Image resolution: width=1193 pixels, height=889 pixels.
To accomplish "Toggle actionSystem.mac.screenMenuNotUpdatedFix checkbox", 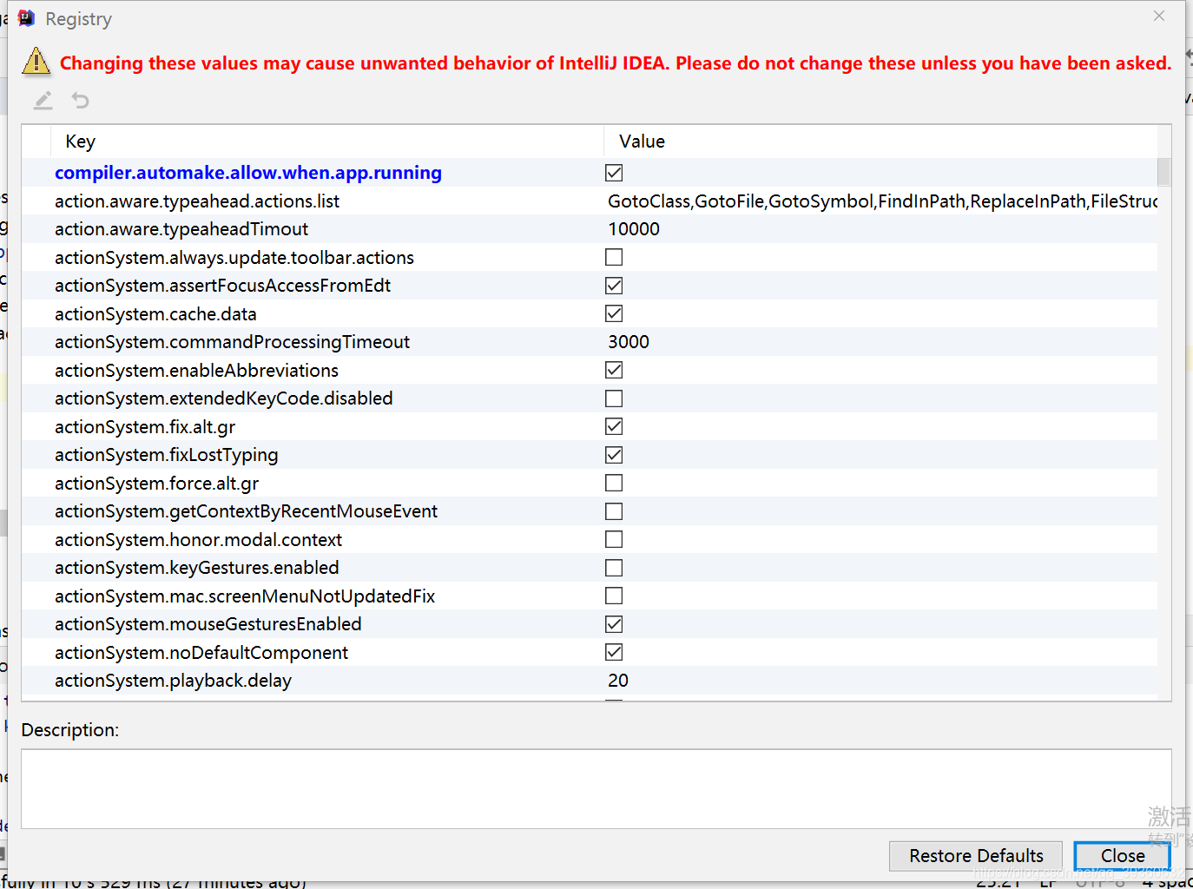I will (x=614, y=596).
